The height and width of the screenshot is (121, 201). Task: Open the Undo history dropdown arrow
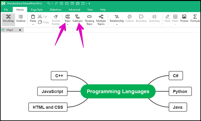click(x=52, y=3)
